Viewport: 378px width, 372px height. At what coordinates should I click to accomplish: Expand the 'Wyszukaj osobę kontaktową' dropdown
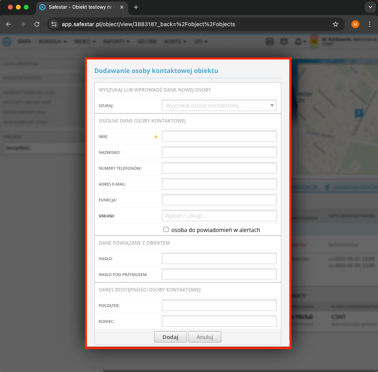[x=272, y=105]
